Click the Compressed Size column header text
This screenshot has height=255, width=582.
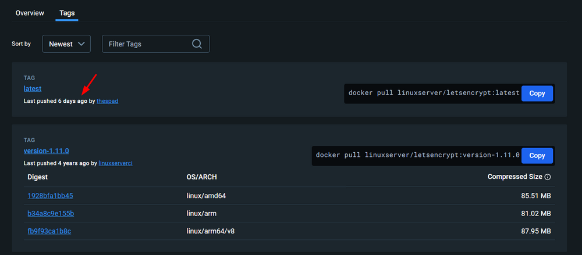[x=515, y=177]
